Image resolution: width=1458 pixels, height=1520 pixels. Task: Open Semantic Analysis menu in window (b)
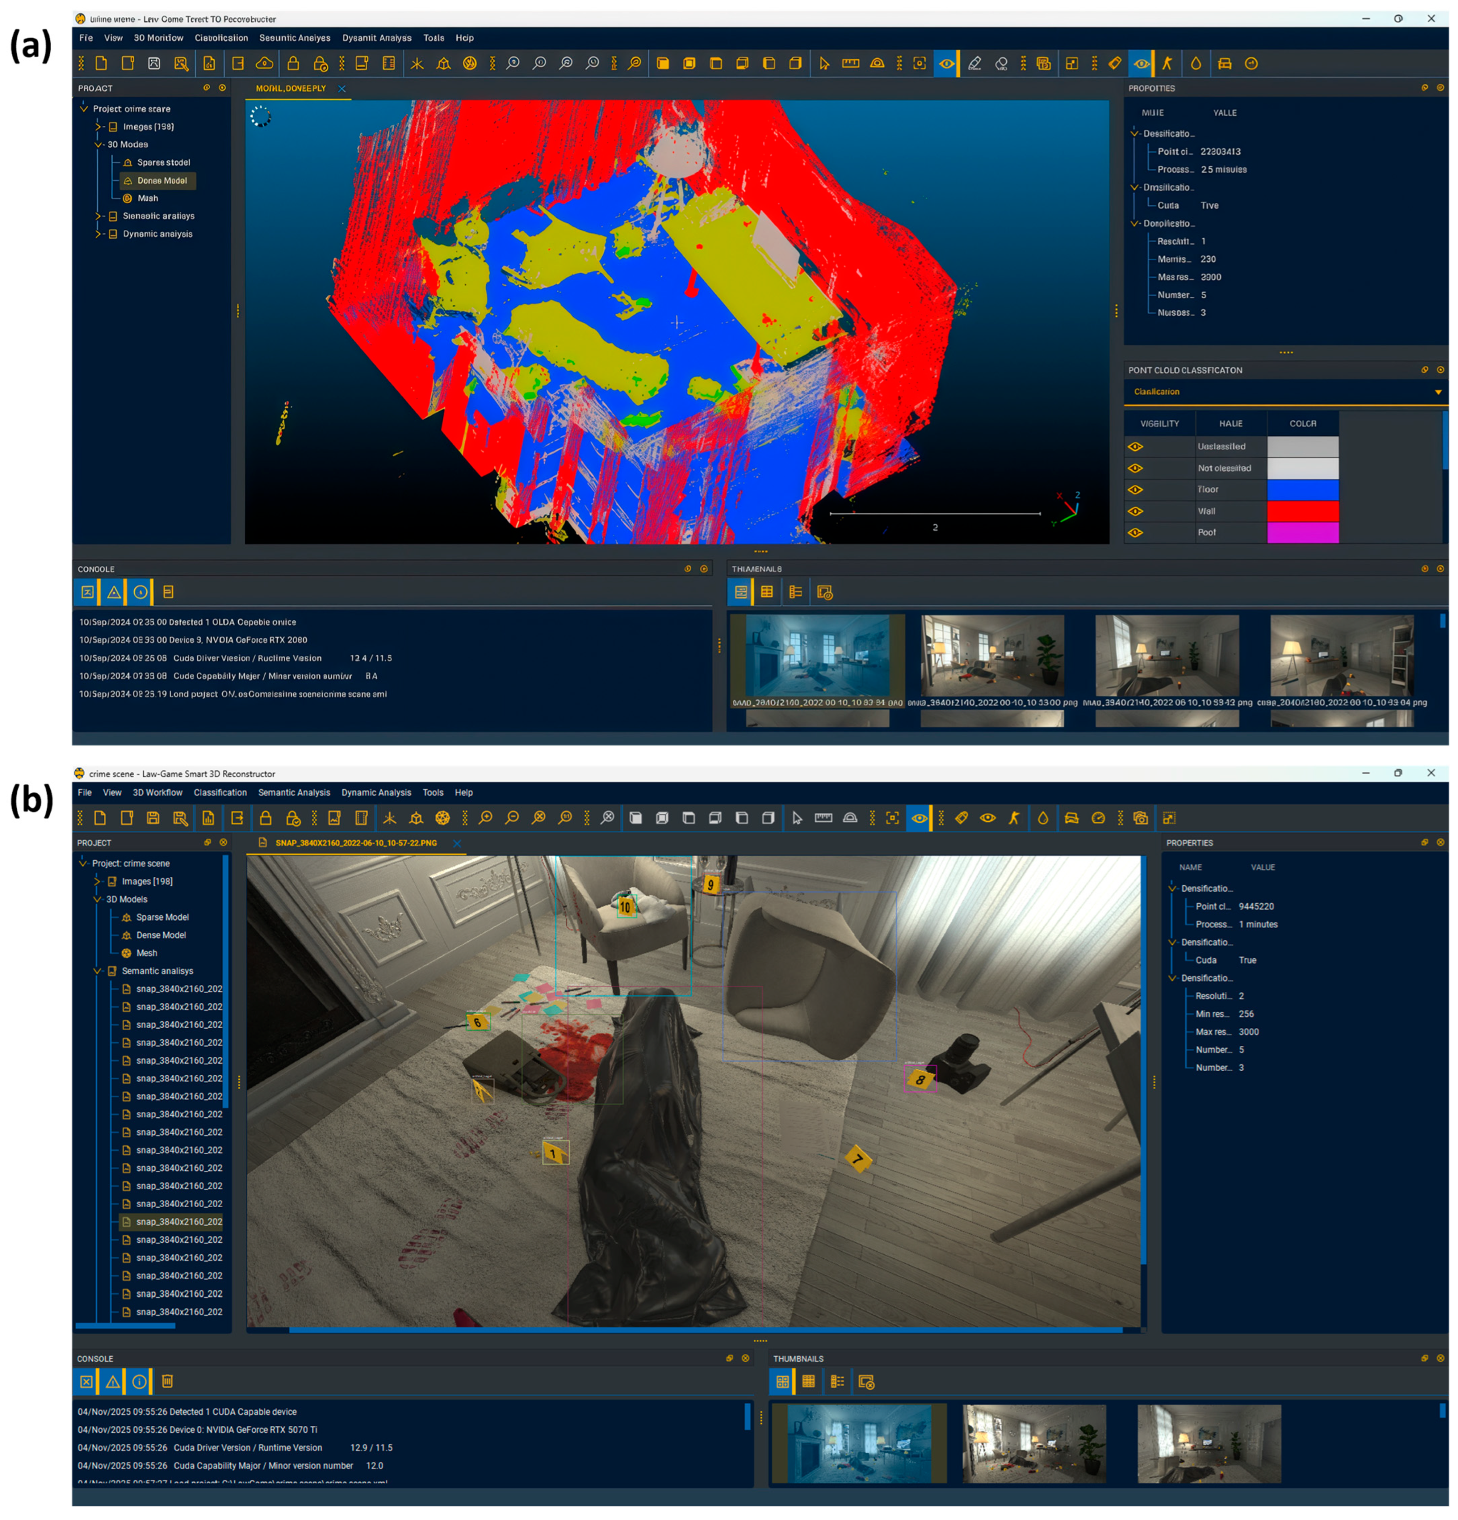click(x=294, y=792)
